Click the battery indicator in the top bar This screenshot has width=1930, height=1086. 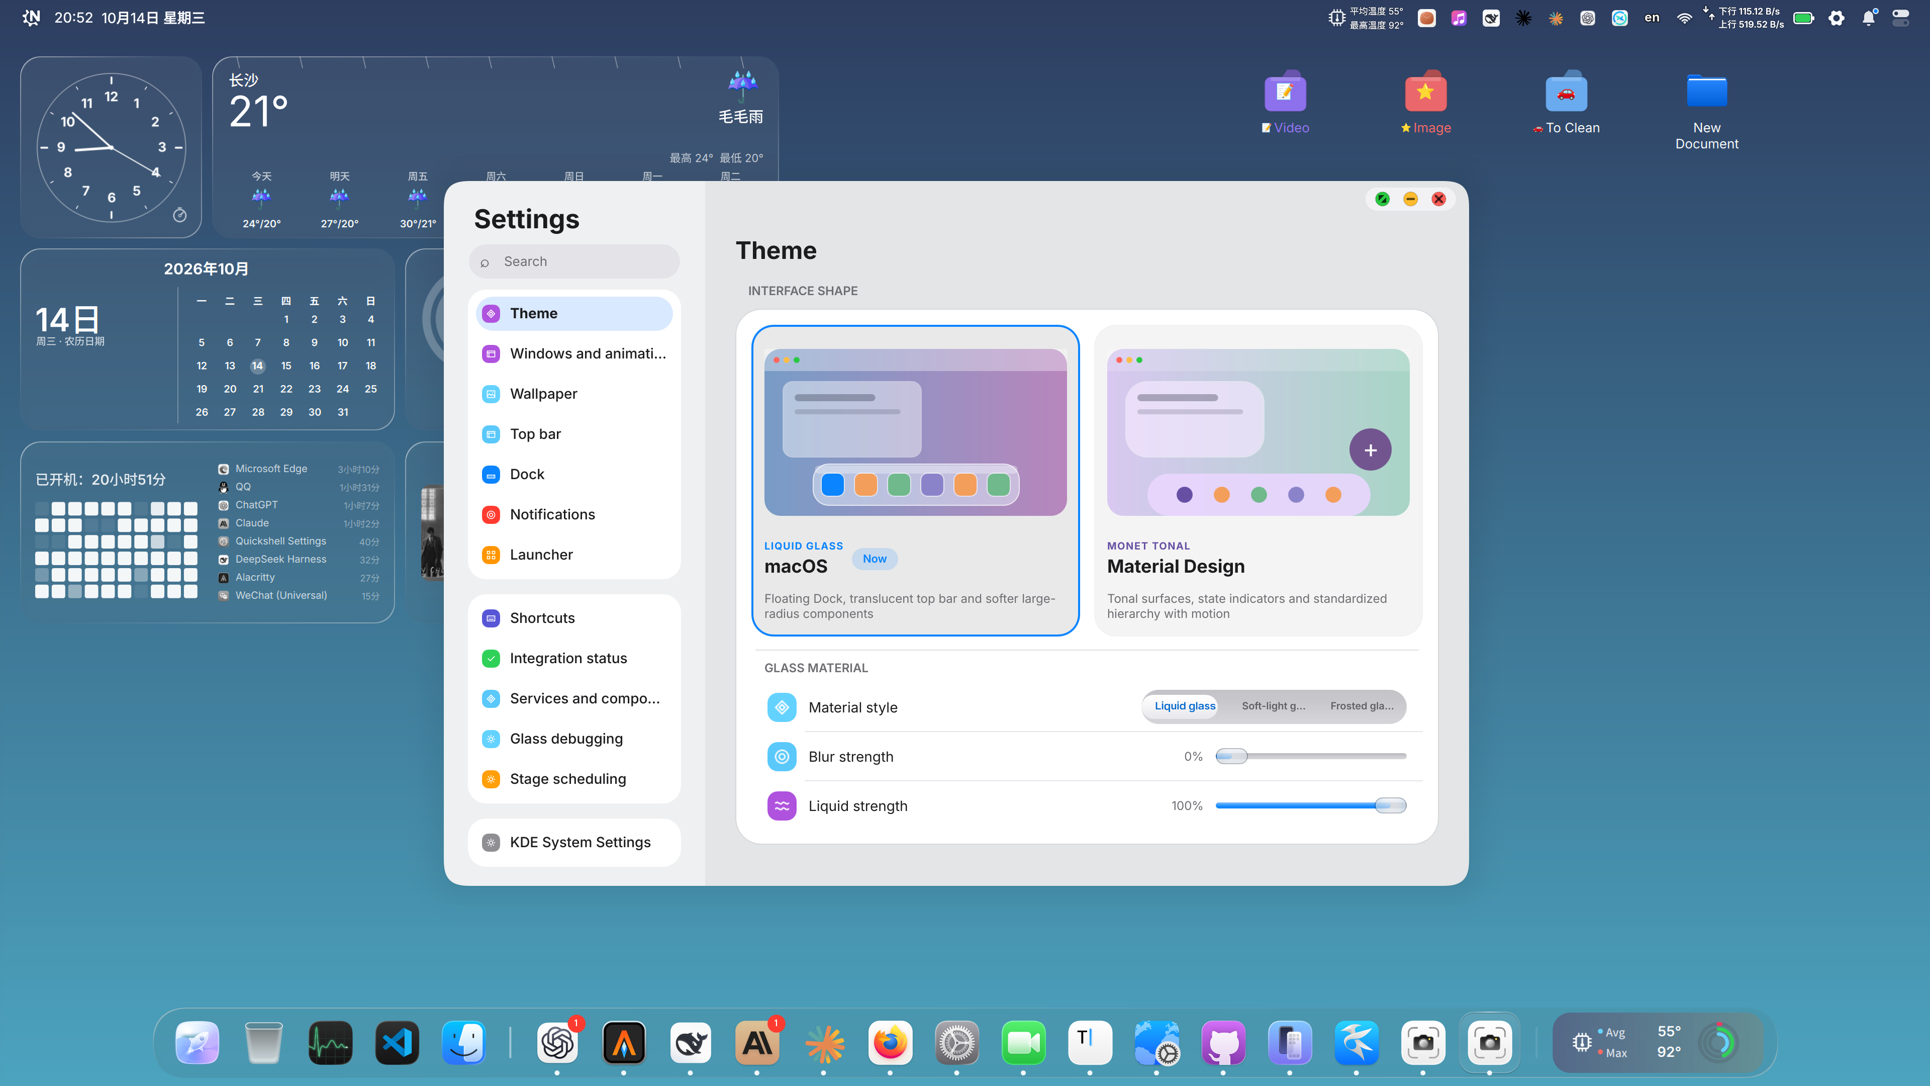tap(1803, 18)
